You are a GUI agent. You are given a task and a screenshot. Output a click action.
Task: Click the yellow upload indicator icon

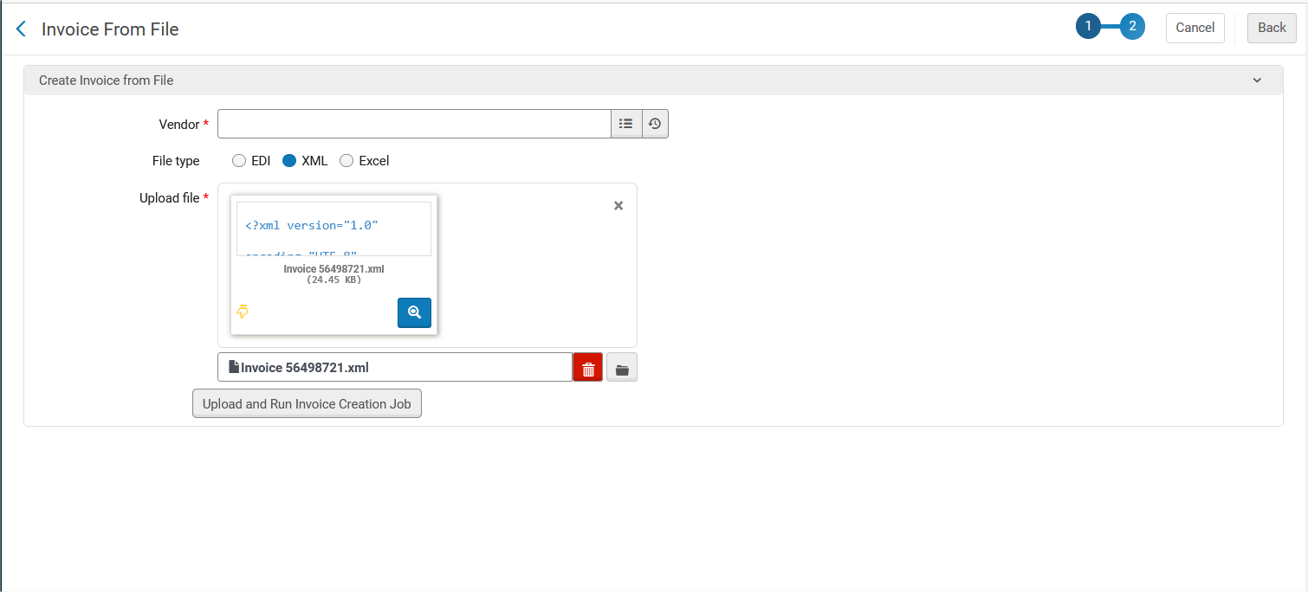pyautogui.click(x=243, y=312)
